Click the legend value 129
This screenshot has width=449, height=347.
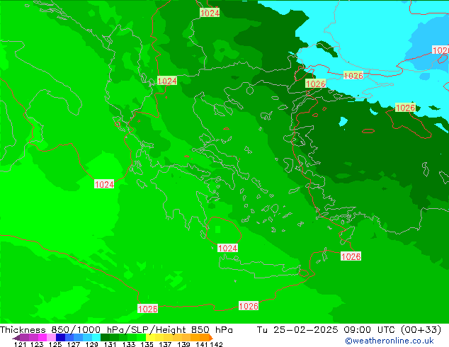[x=92, y=344]
